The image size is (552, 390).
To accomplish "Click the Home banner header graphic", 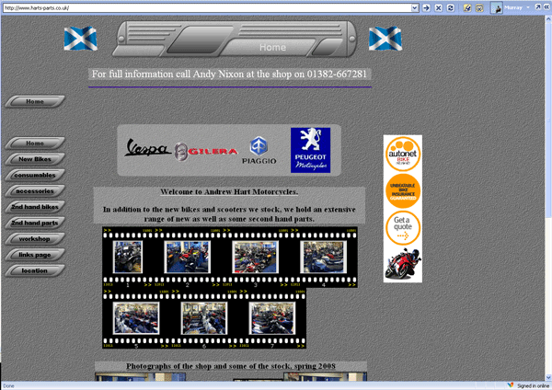I will coord(235,39).
